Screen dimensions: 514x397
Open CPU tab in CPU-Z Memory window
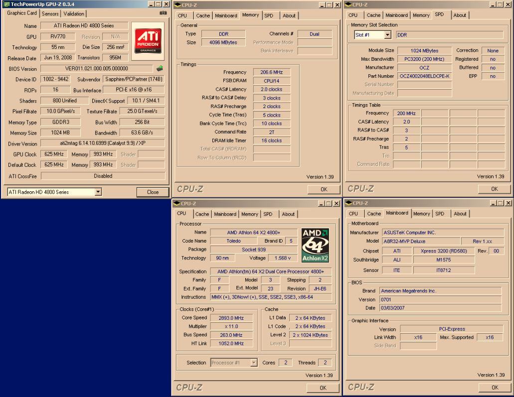pyautogui.click(x=182, y=16)
